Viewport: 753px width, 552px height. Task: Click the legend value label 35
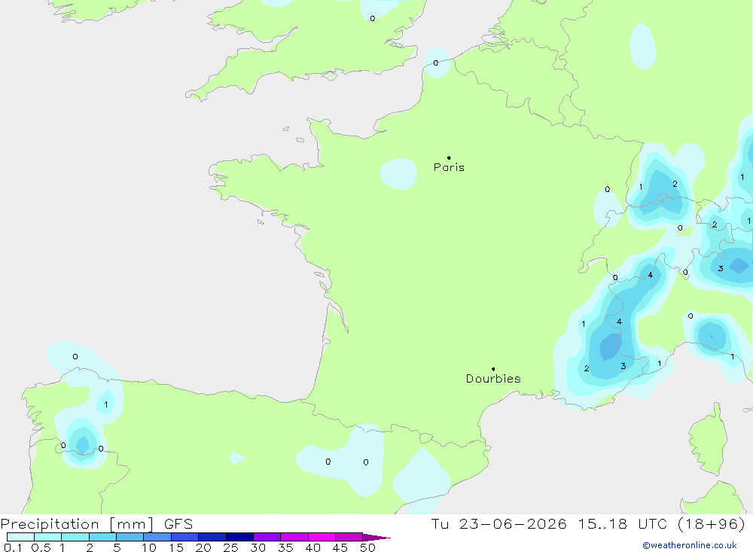pos(285,547)
